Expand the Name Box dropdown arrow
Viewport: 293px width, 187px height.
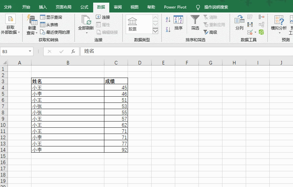pyautogui.click(x=30, y=51)
